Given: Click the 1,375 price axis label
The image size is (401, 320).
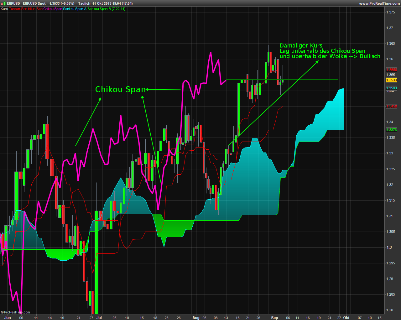Looking at the screenshot, I should [391, 12].
